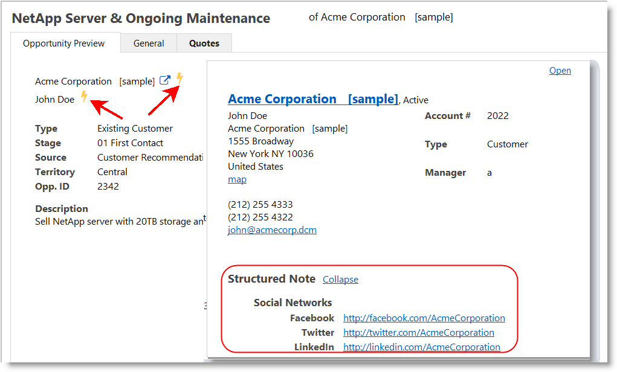Click the lightning preview icon beside John Doe
Image resolution: width=617 pixels, height=372 pixels.
(84, 97)
